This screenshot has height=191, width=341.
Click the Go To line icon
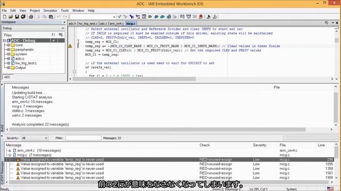click(x=144, y=16)
